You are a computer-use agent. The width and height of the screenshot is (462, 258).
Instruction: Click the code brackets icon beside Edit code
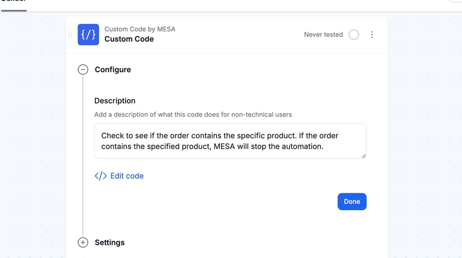(101, 176)
